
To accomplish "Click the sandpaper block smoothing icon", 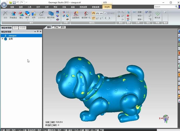I will click(67, 19).
